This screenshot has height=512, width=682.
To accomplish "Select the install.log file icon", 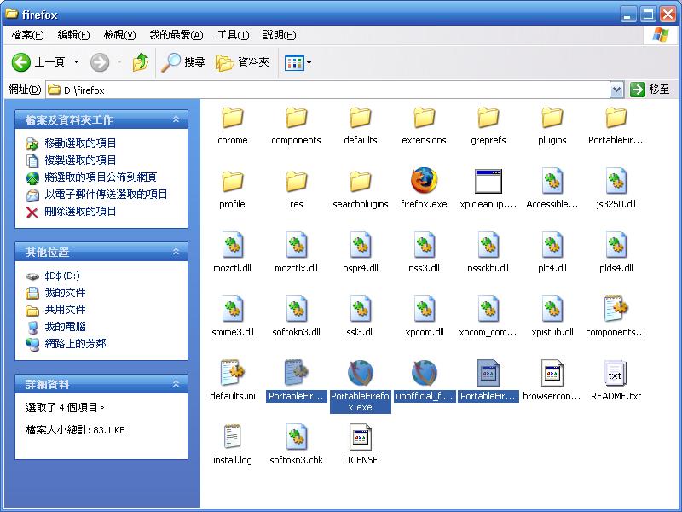I will (x=232, y=438).
